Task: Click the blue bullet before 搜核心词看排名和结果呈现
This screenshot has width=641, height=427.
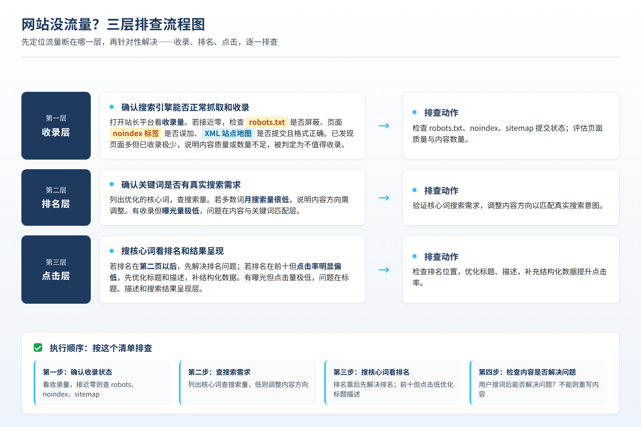Action: pyautogui.click(x=111, y=251)
